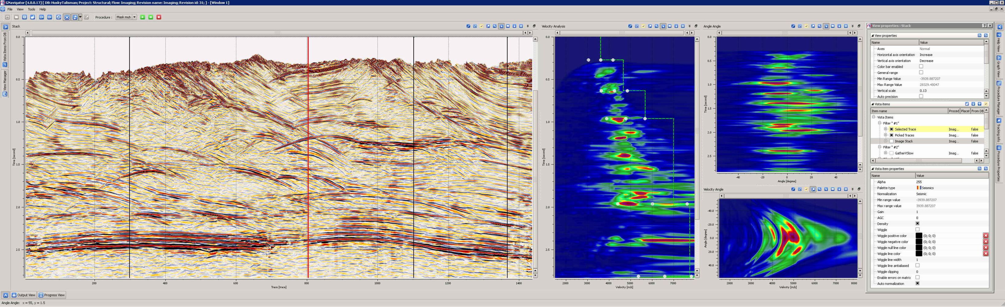Collapse the Filter "#1" tree node
The height and width of the screenshot is (307, 1005).
tap(880, 123)
